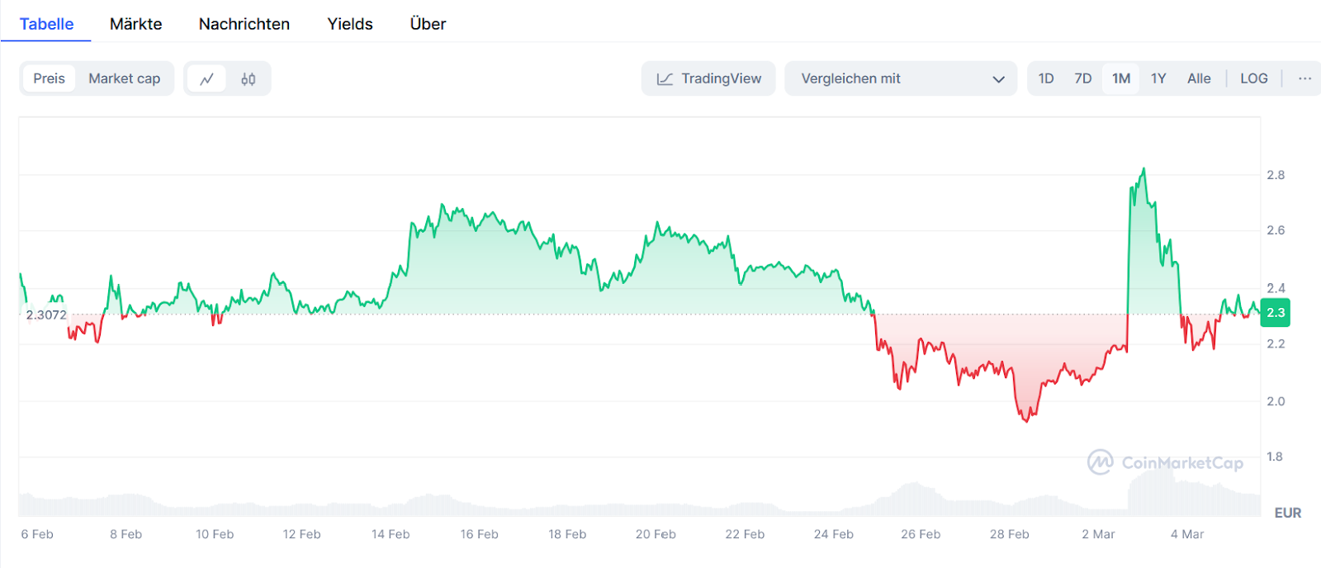1321x568 pixels.
Task: Click the Vergleichen mit chevron arrow
Action: 998,79
